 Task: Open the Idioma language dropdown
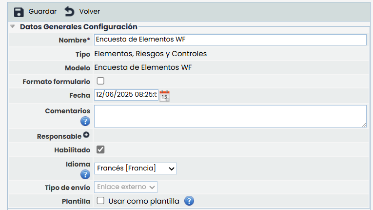[x=135, y=168]
